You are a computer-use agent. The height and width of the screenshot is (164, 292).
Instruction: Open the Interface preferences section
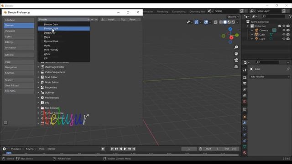click(x=19, y=20)
